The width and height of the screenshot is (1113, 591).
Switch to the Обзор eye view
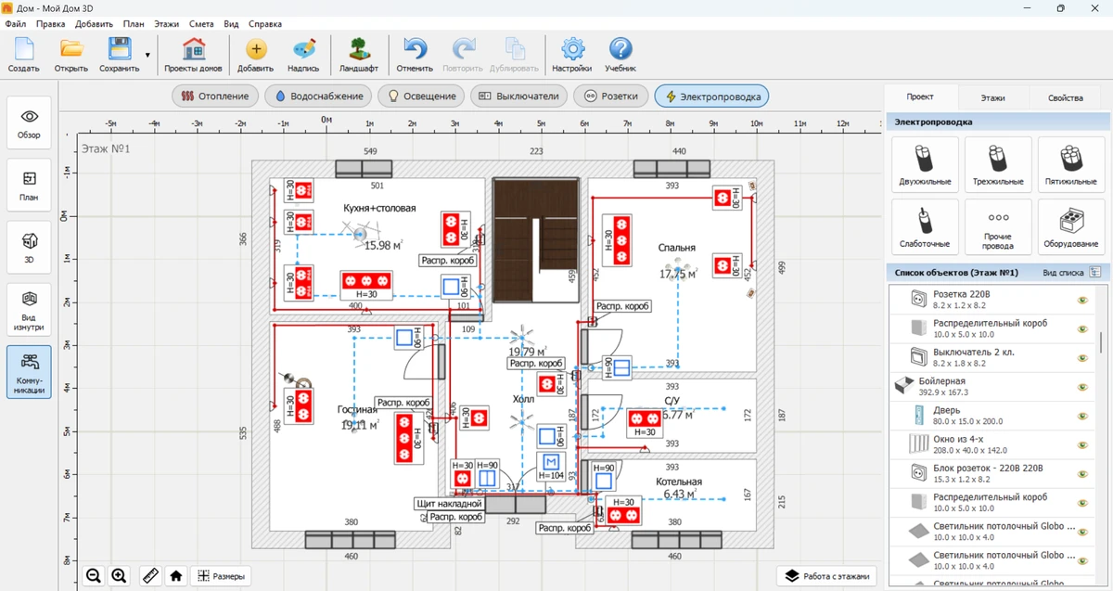pyautogui.click(x=29, y=122)
